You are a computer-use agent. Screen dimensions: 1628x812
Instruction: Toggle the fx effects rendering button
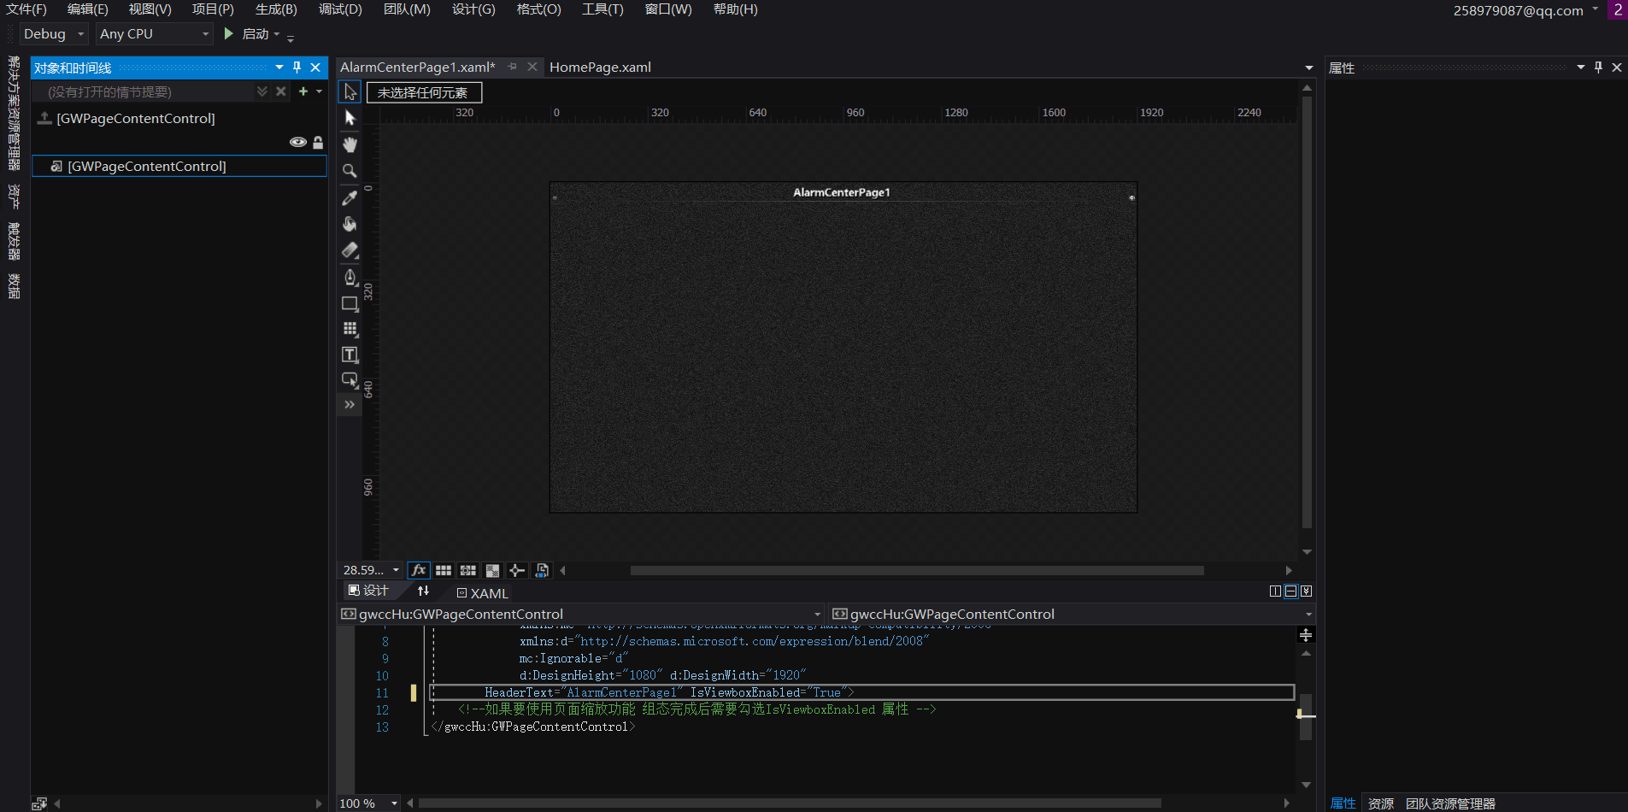click(418, 570)
